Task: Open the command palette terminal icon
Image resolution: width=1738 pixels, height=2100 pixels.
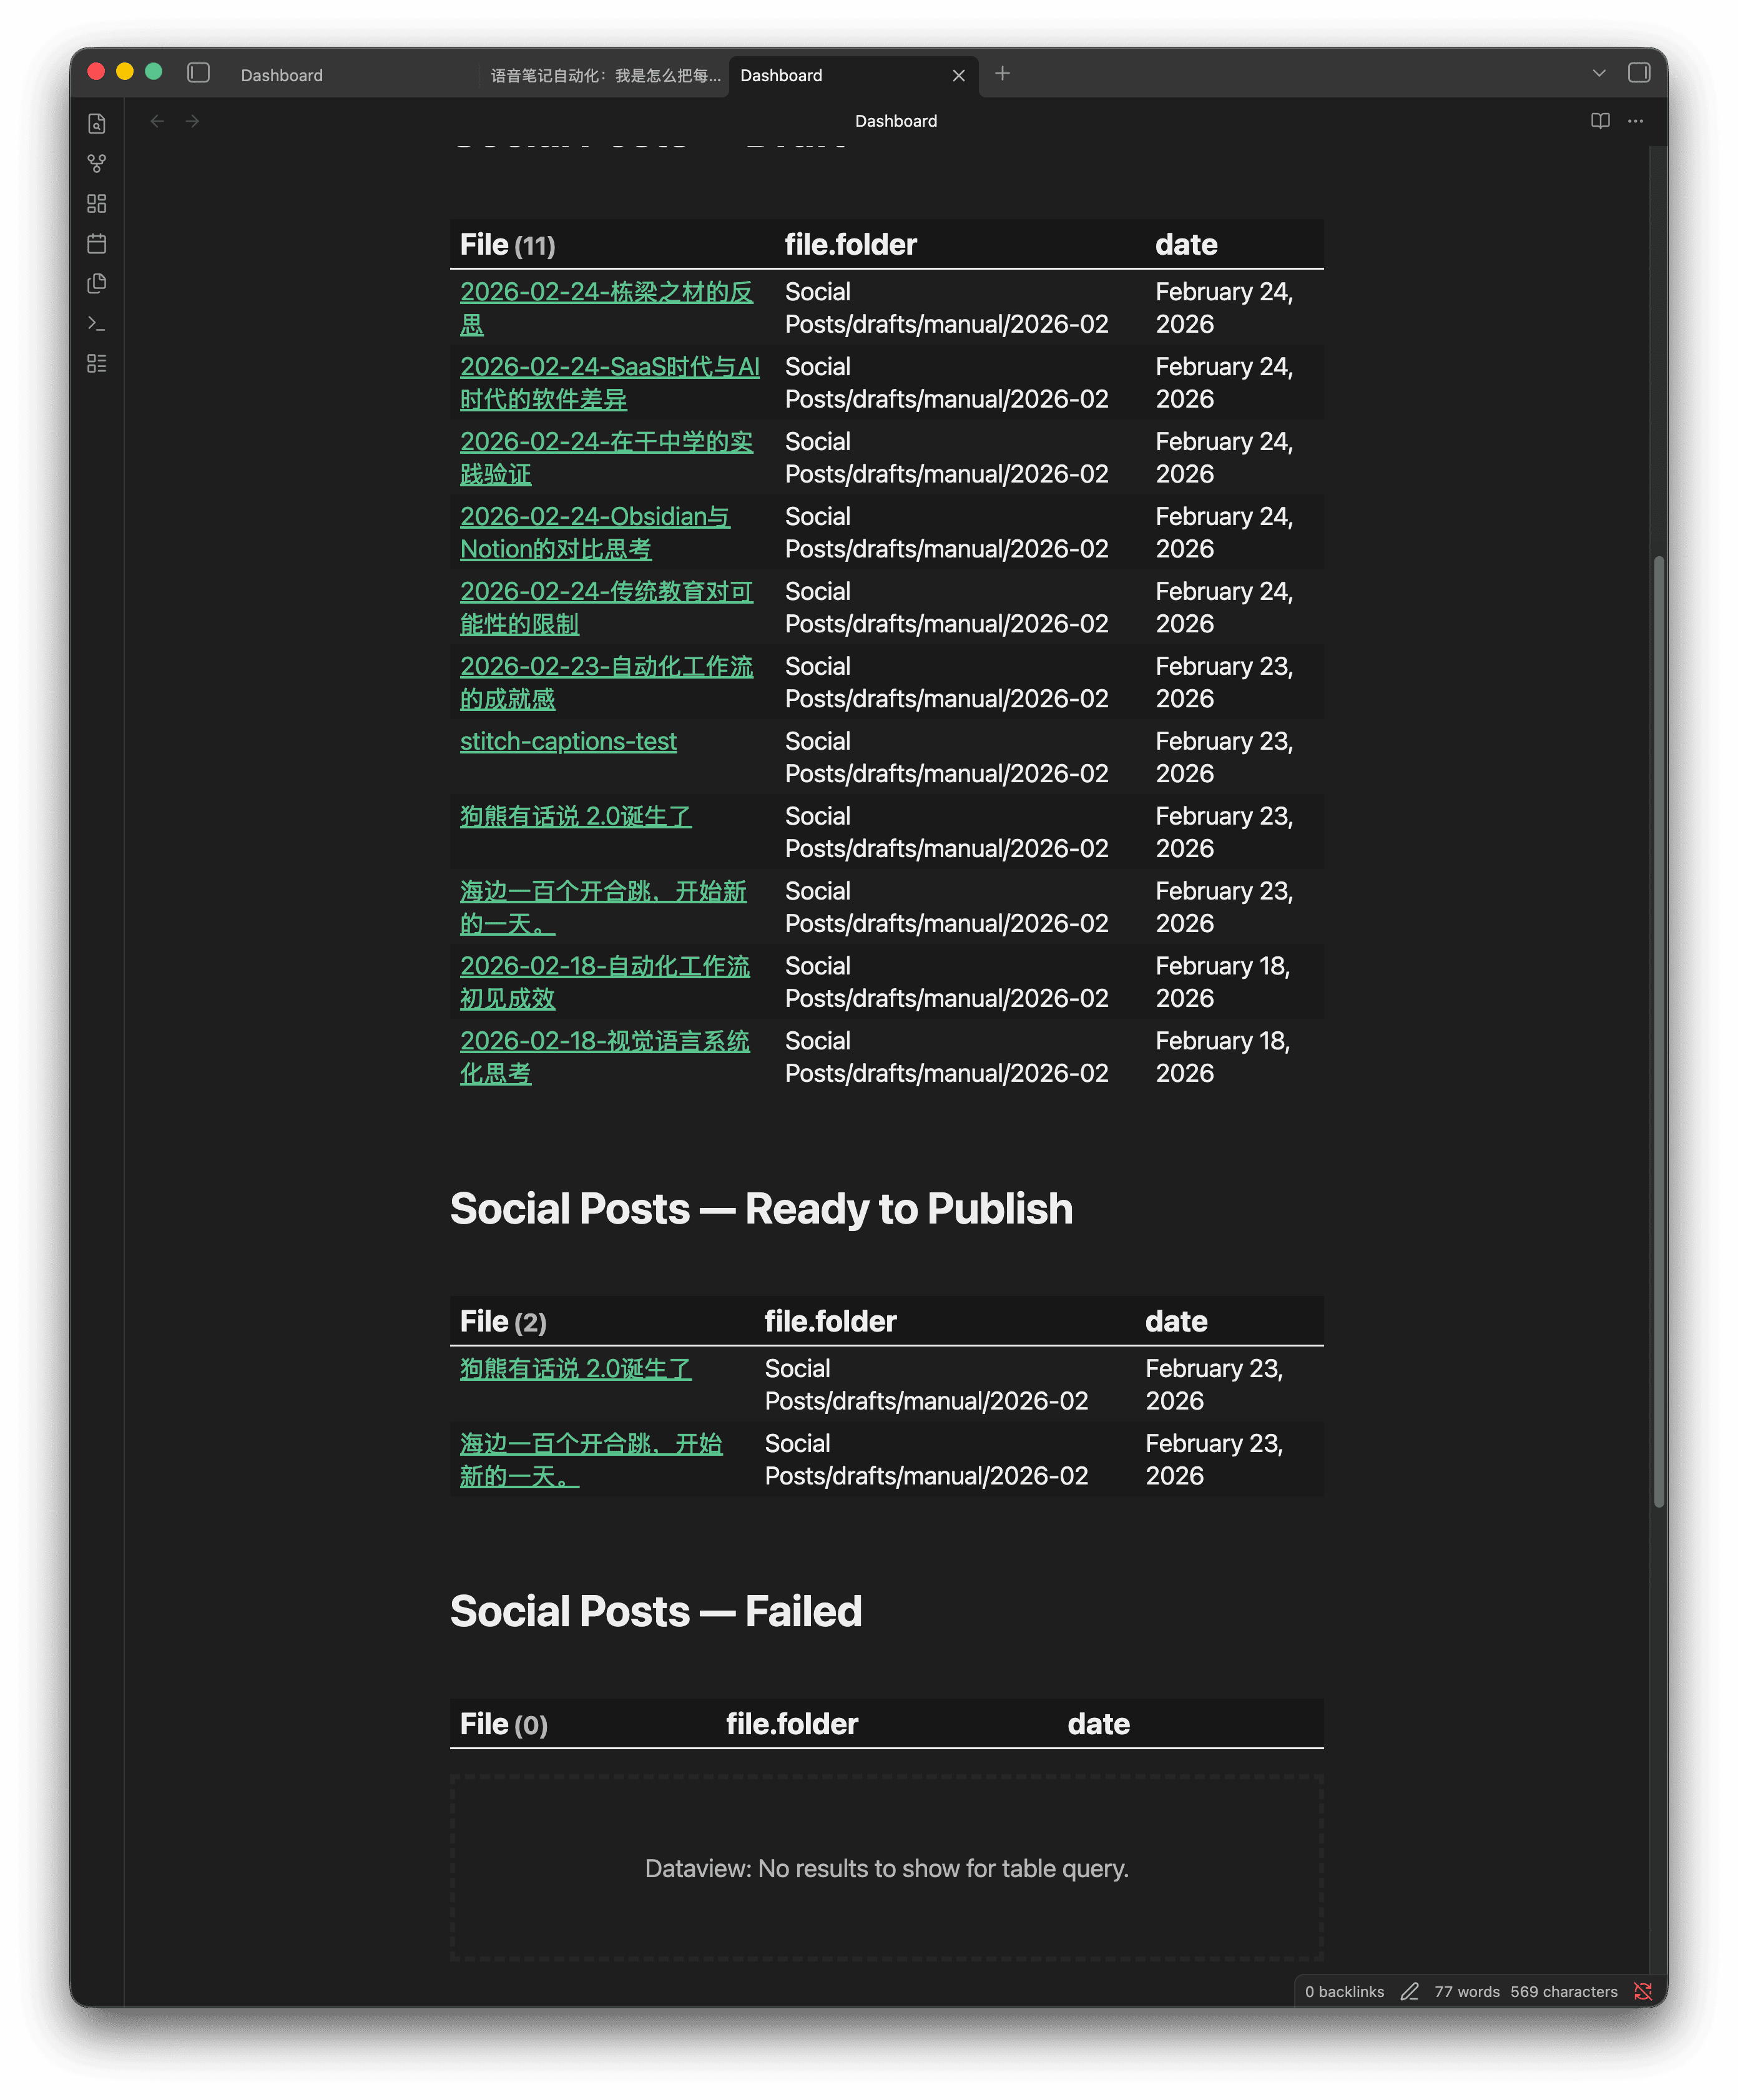Action: click(x=97, y=324)
